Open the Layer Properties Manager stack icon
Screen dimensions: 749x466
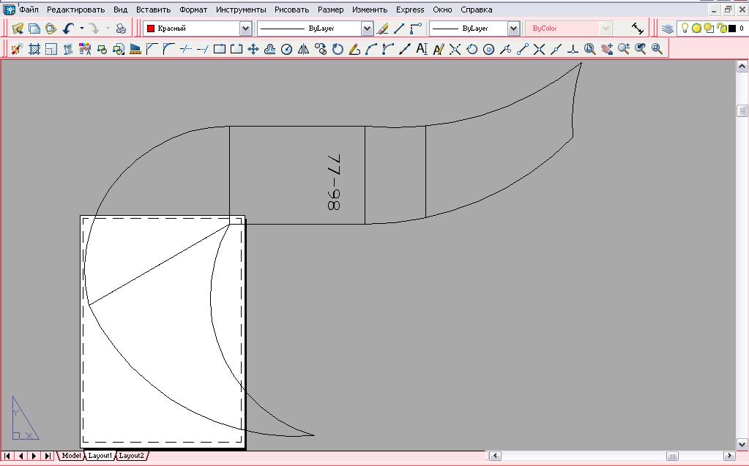(668, 29)
